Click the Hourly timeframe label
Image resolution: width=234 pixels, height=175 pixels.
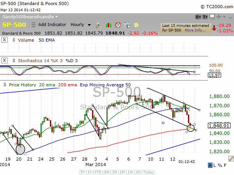click(77, 24)
